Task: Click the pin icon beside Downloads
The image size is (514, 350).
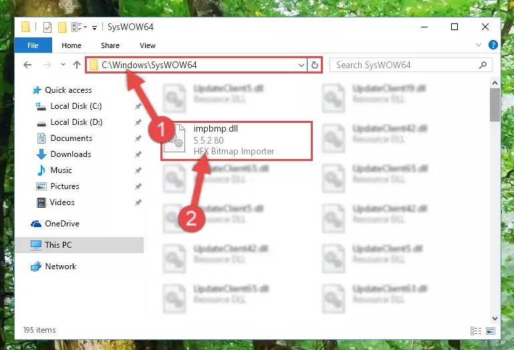Action: point(138,154)
